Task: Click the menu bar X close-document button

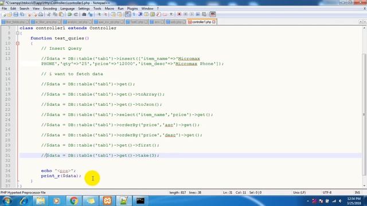Action: point(365,9)
